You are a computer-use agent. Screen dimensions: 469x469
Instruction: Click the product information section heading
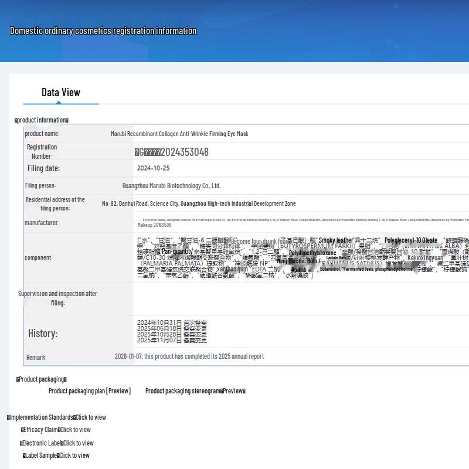pyautogui.click(x=42, y=120)
